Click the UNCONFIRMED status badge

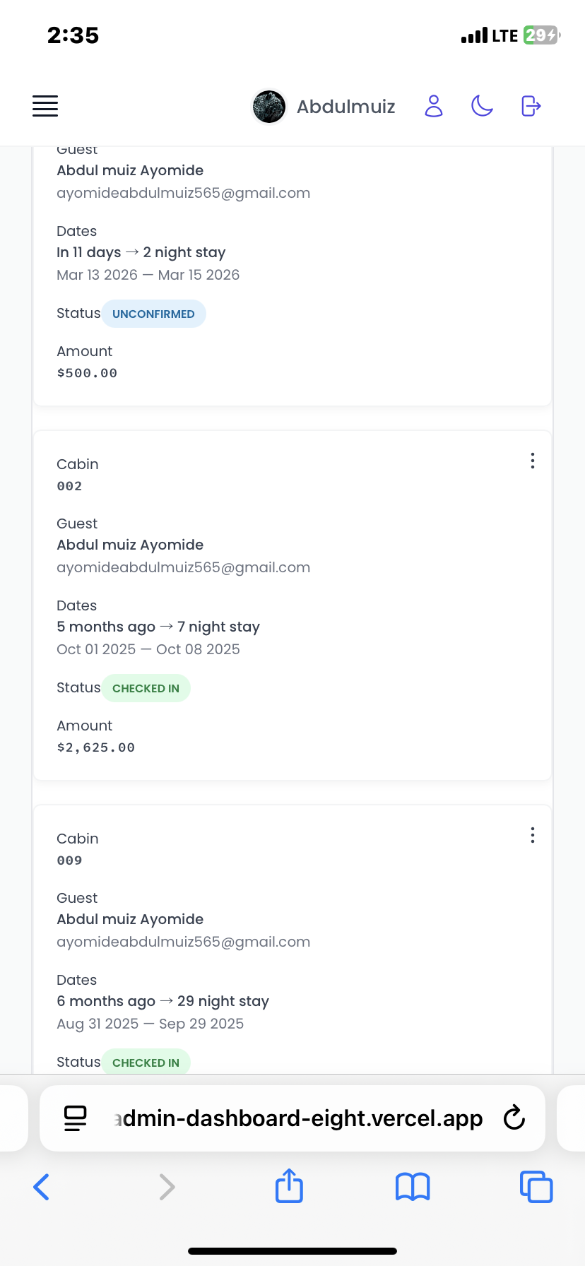(x=153, y=314)
